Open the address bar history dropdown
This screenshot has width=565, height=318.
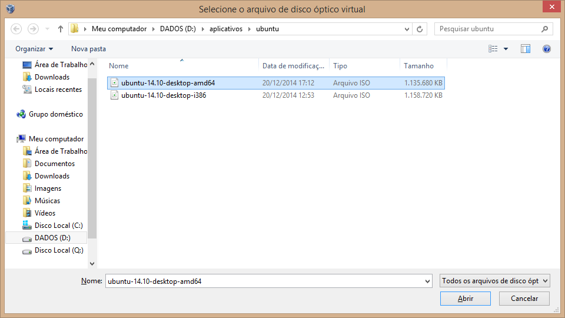(407, 29)
